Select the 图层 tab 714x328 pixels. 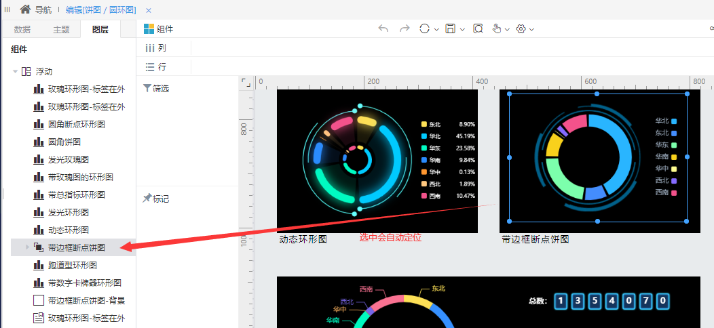[x=100, y=30]
